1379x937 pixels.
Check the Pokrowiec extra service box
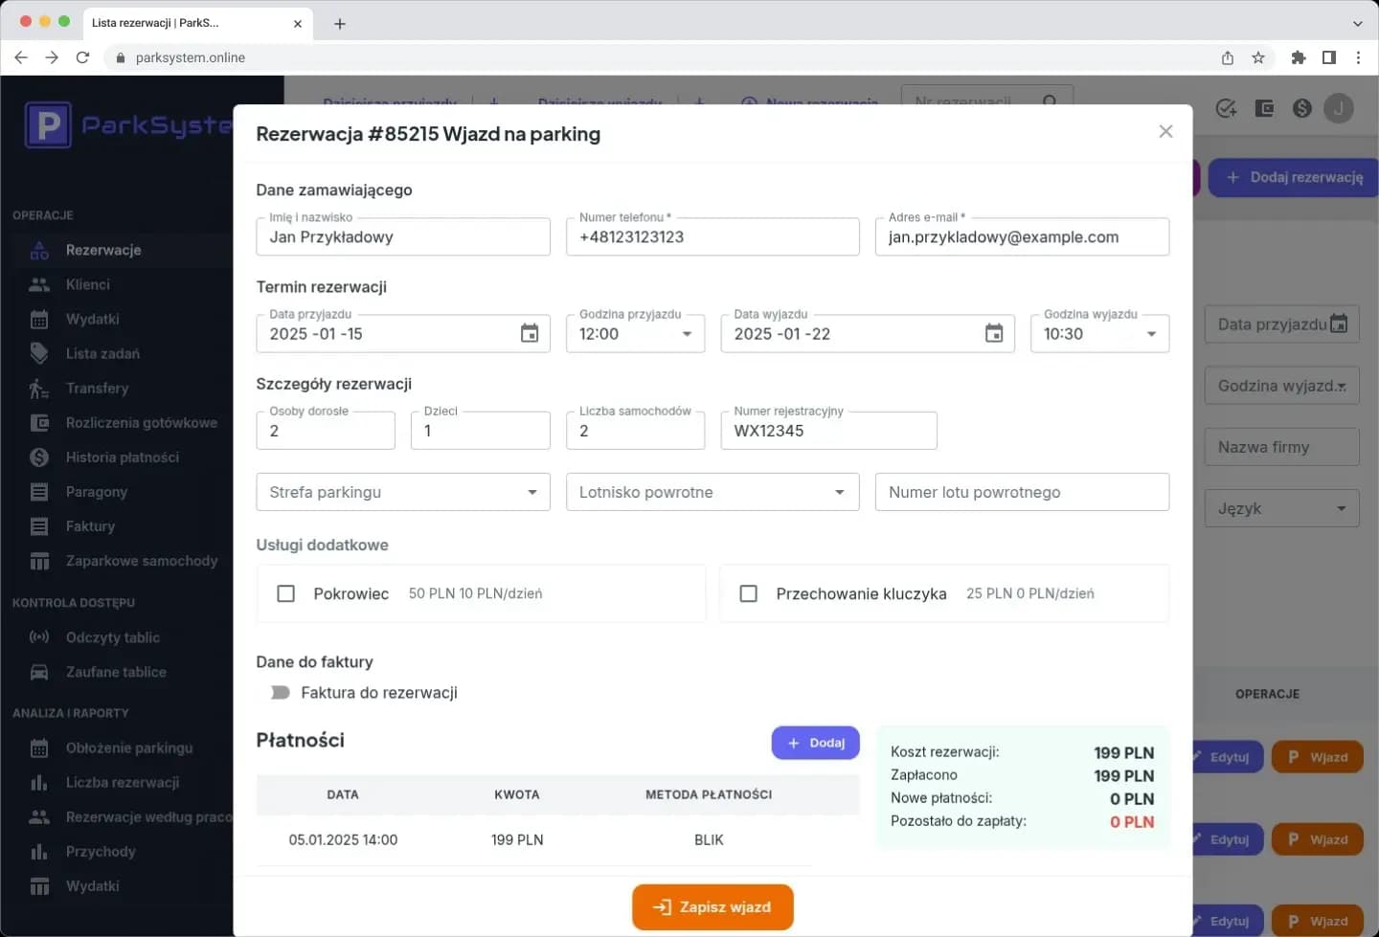point(285,593)
